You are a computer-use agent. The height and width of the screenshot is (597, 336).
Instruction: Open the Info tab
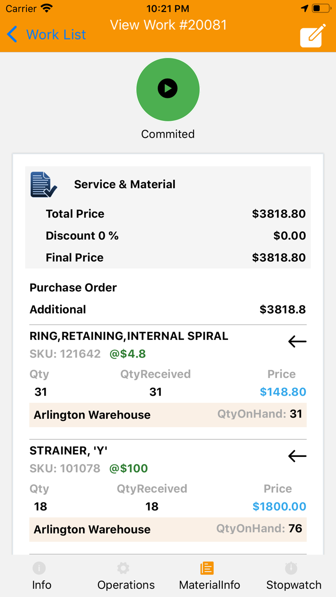pyautogui.click(x=41, y=575)
